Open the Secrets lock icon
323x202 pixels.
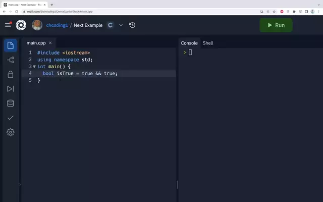pos(11,74)
